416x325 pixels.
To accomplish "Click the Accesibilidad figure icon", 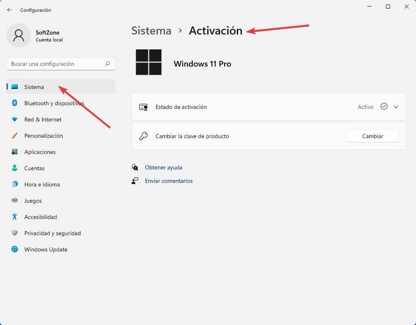I will (x=15, y=217).
